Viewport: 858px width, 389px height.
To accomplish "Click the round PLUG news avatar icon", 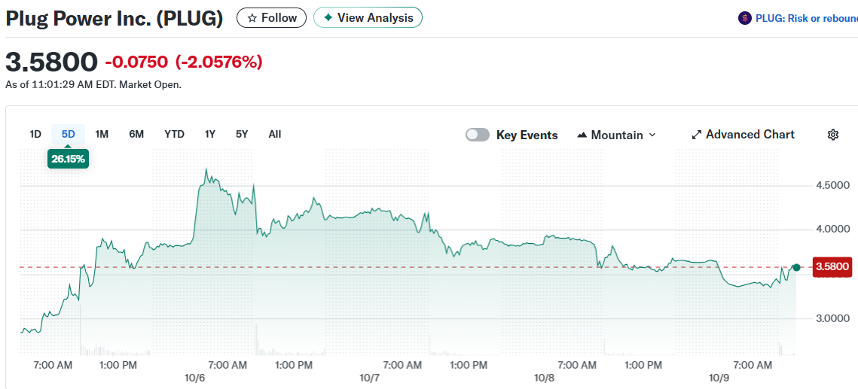I will (744, 18).
